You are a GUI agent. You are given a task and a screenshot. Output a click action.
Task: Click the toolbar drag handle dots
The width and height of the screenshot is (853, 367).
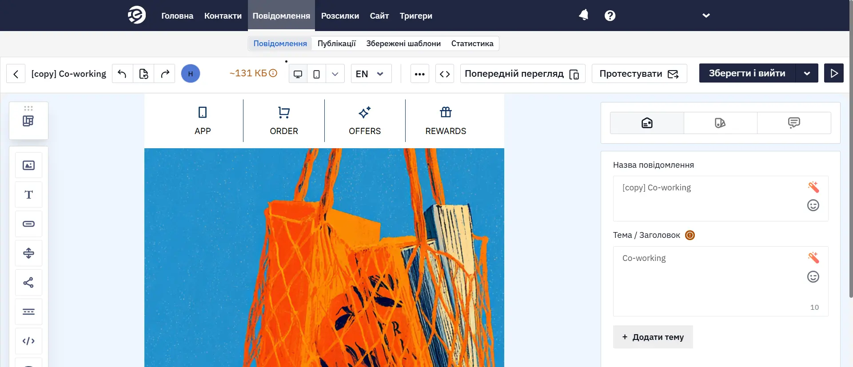pos(28,108)
